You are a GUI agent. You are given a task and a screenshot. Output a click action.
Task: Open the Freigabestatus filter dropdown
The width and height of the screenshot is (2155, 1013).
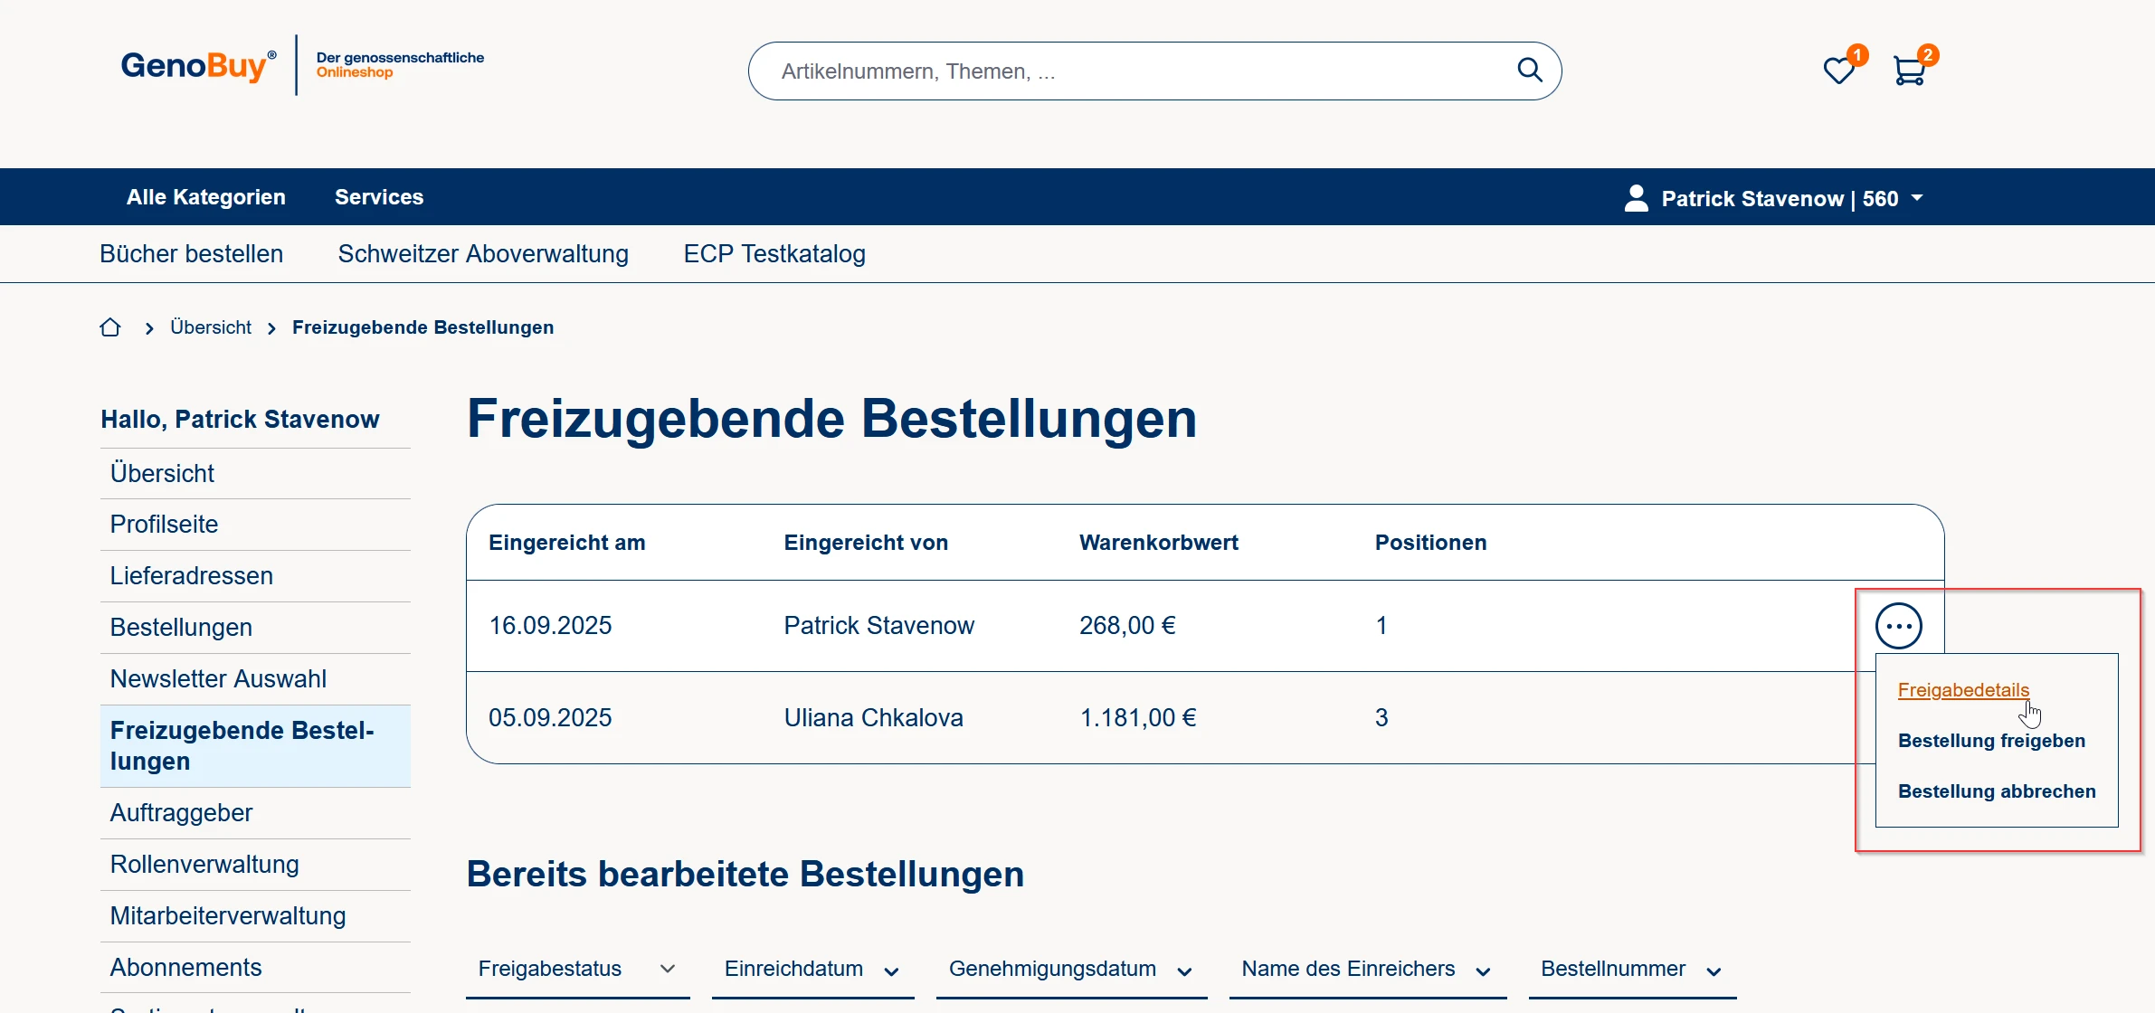pos(577,969)
